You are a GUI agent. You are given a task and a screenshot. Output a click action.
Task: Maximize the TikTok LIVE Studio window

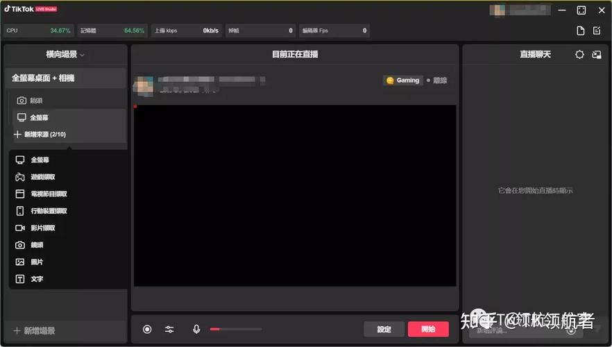(581, 10)
